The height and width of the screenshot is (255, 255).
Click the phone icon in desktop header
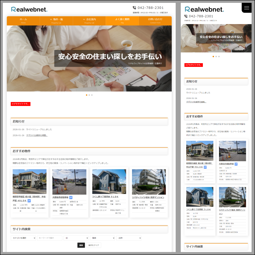[x=134, y=8]
